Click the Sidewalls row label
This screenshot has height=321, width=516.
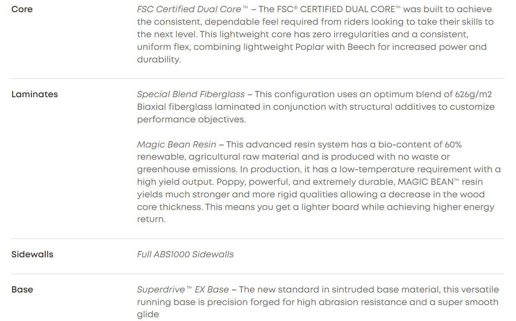point(32,254)
